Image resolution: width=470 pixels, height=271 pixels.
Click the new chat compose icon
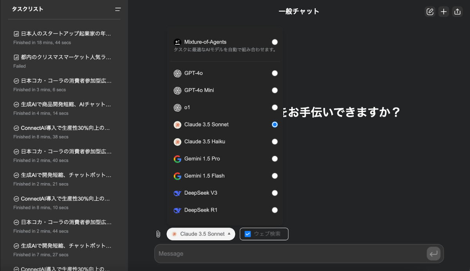pos(430,12)
